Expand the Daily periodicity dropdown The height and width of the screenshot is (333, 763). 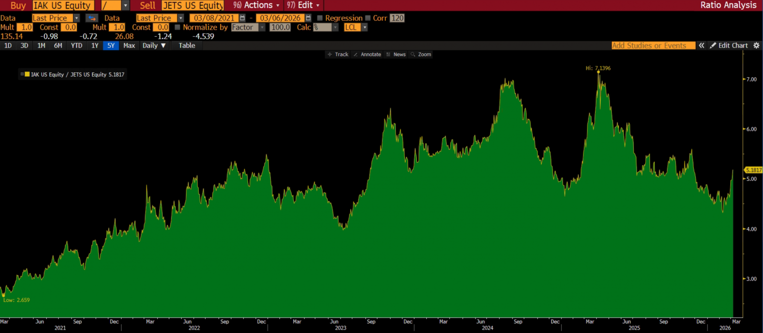pyautogui.click(x=154, y=45)
